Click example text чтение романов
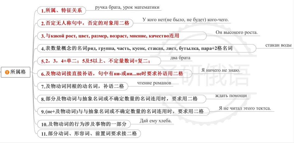The image size is (294, 143). click(x=154, y=83)
